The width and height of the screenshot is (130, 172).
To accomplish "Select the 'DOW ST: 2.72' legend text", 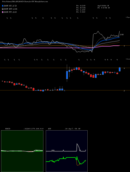I will (x=10, y=6).
